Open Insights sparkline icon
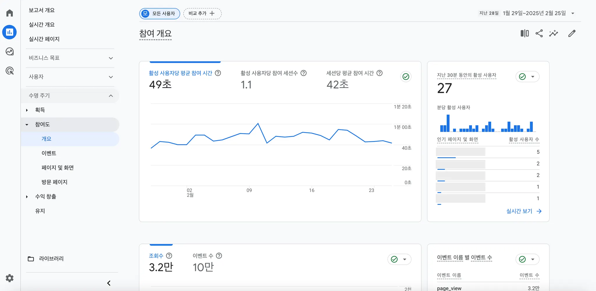Image resolution: width=596 pixels, height=291 pixels. [x=554, y=33]
